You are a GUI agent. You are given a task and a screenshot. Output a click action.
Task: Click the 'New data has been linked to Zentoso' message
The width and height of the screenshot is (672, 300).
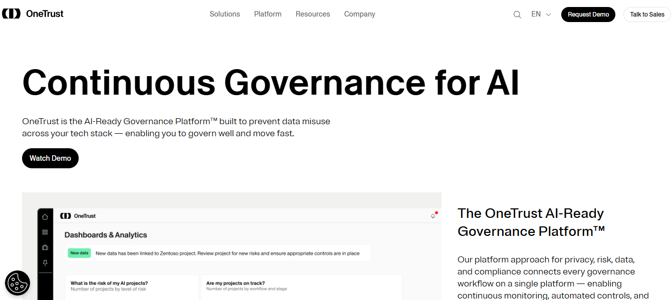228,253
